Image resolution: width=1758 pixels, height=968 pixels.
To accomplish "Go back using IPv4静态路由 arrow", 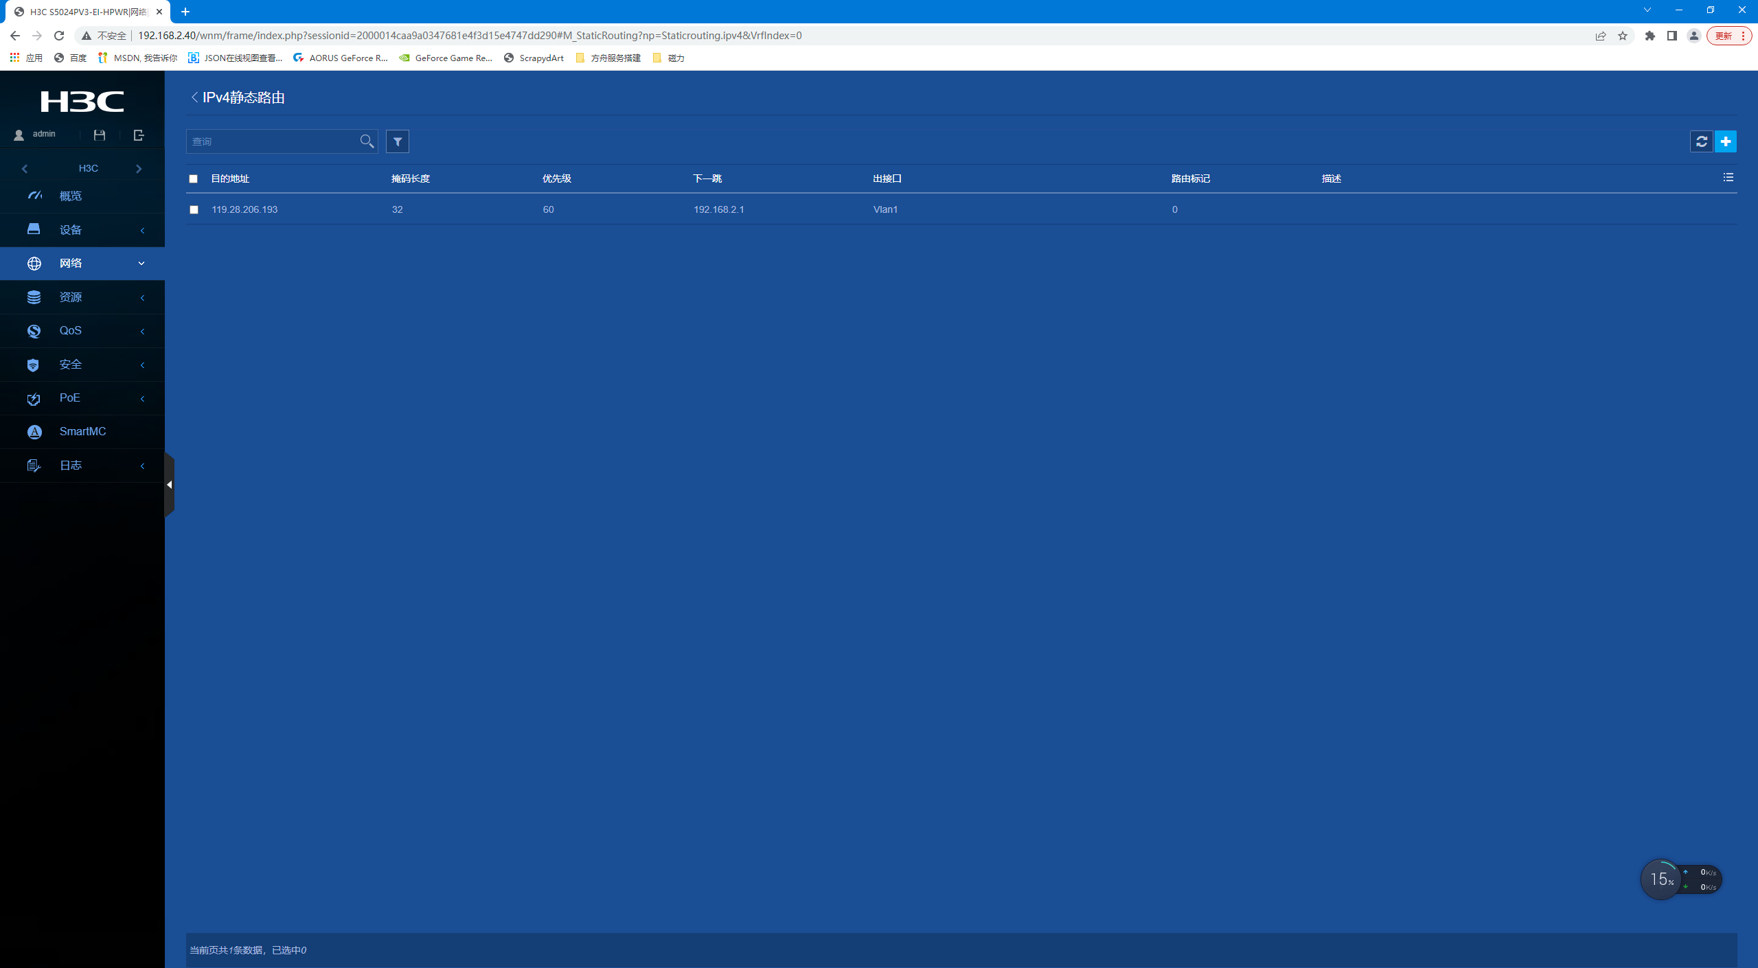I will click(194, 97).
